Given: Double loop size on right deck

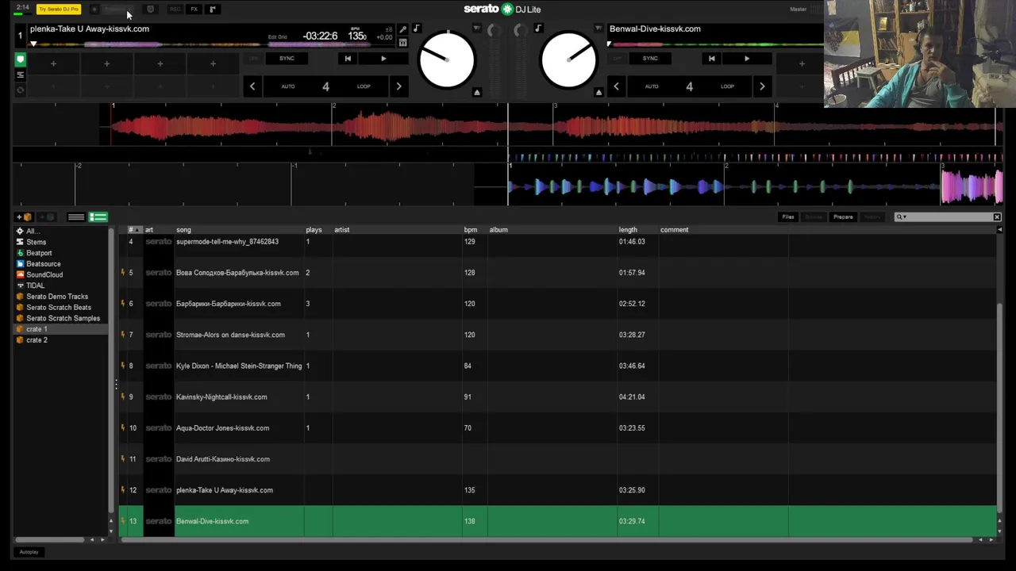Looking at the screenshot, I should (762, 86).
